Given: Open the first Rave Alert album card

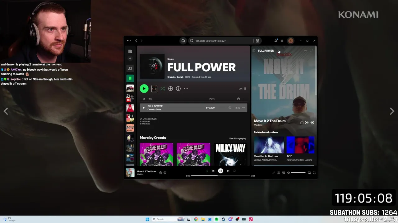Looking at the screenshot, I should pyautogui.click(x=156, y=154).
